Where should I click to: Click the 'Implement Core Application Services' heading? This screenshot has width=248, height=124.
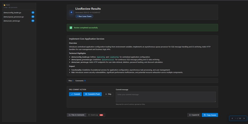click(86, 39)
